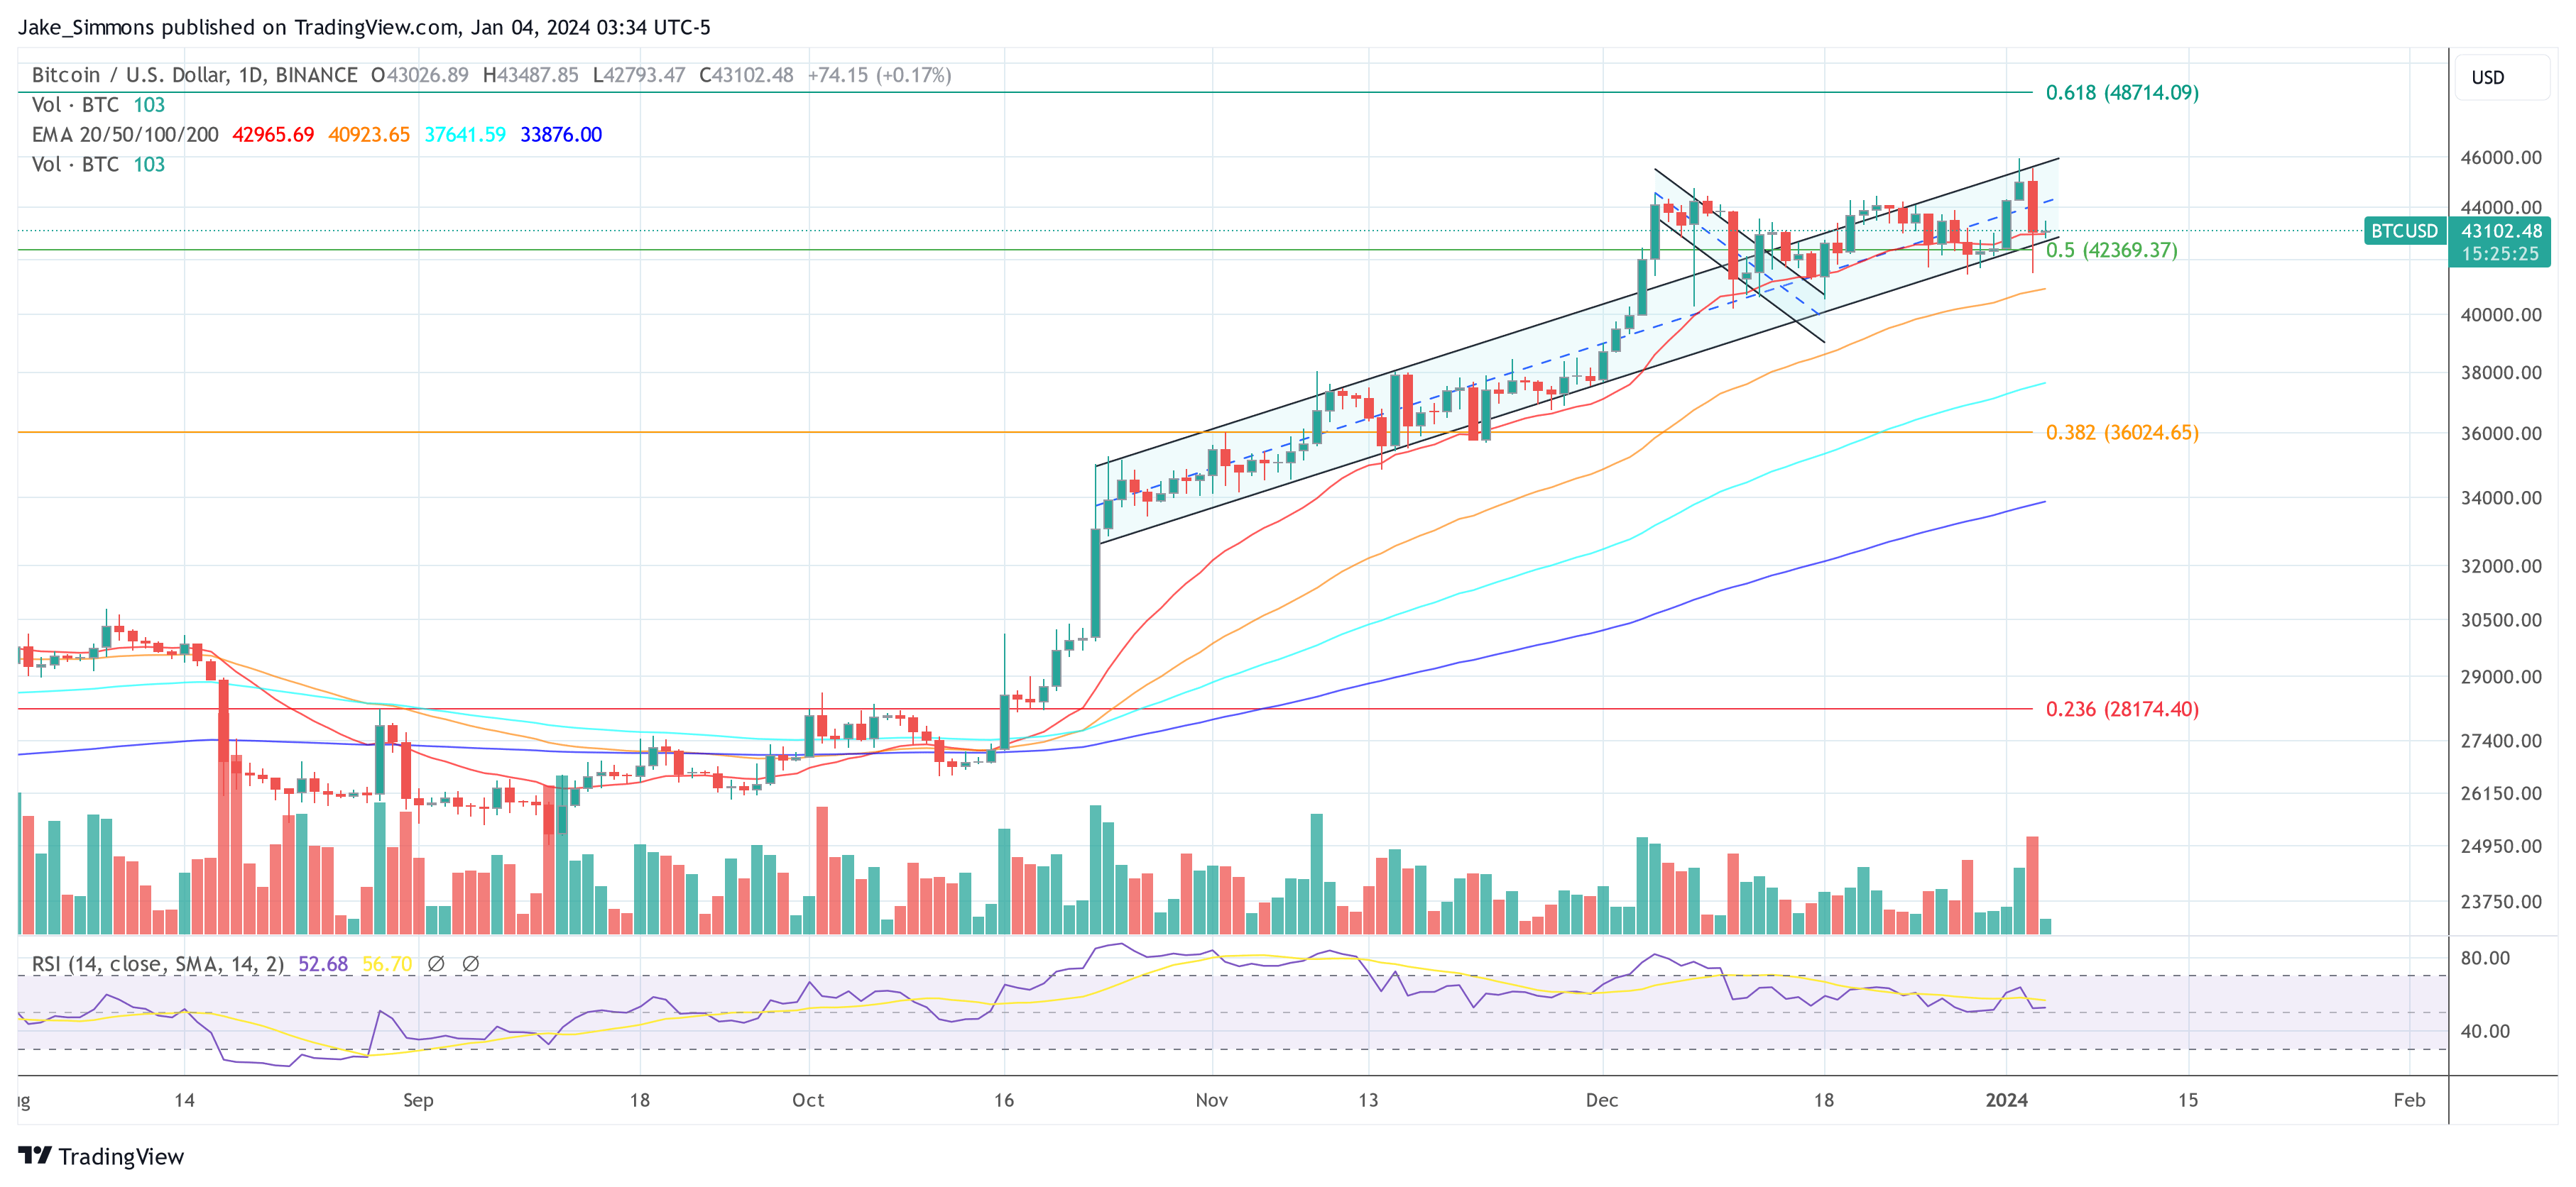
Task: Click the Nov label on the time axis
Action: (x=1211, y=1100)
